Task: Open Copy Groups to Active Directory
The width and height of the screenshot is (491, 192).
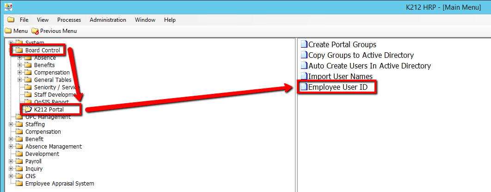Action: 361,55
